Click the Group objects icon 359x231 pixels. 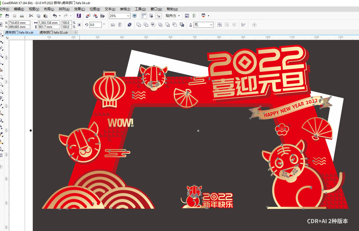(x=219, y=25)
